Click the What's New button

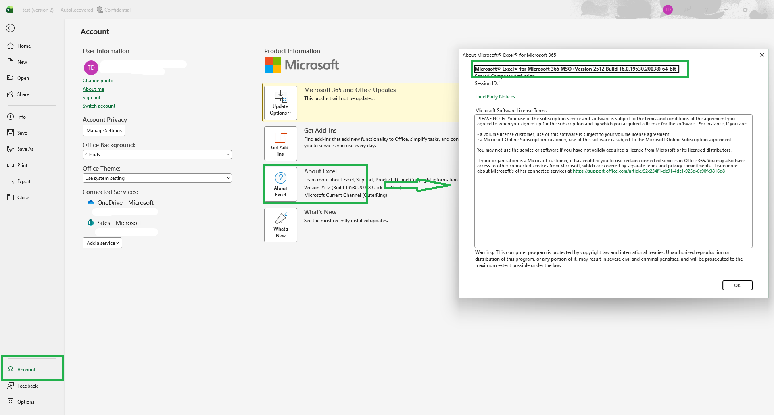point(281,225)
